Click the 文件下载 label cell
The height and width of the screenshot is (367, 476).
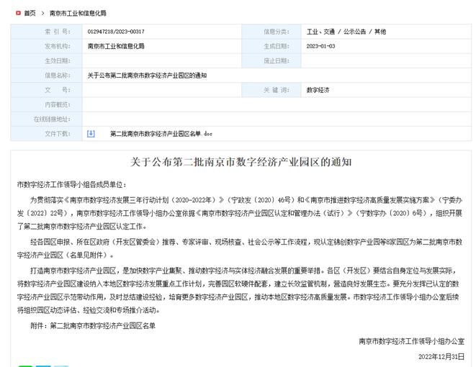[x=46, y=134]
